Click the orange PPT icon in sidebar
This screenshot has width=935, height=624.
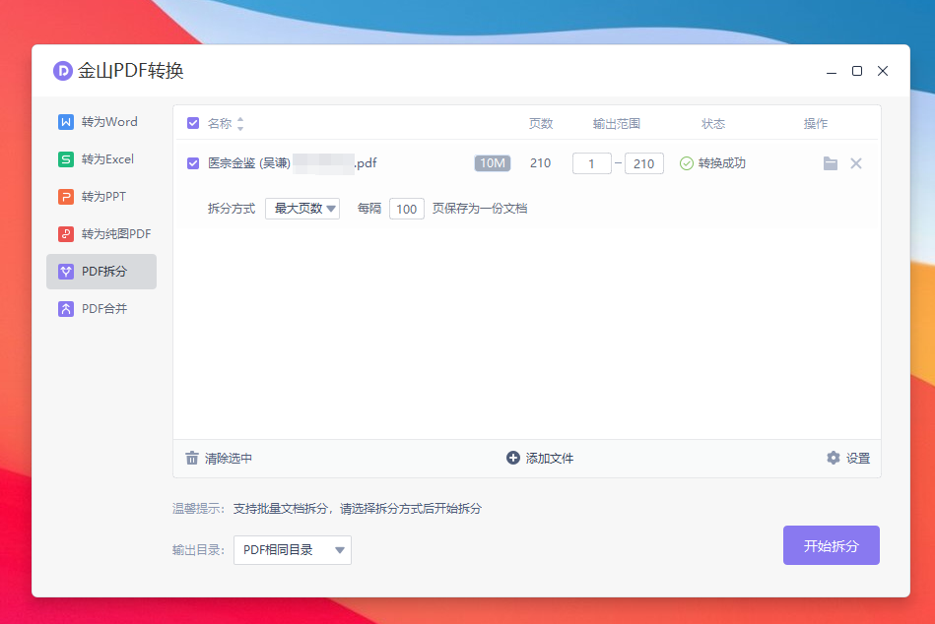coord(66,197)
